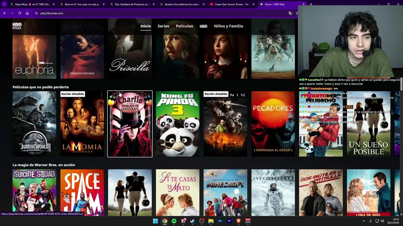Open Brave browser from the taskbar
This screenshot has height=226, width=403.
pos(239,221)
